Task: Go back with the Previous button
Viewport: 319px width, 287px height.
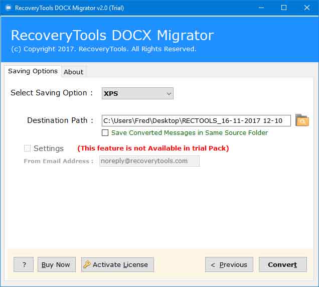Action: (x=229, y=264)
